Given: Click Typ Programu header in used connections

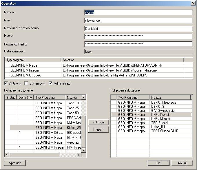Looking at the screenshot, I should pos(49,97).
